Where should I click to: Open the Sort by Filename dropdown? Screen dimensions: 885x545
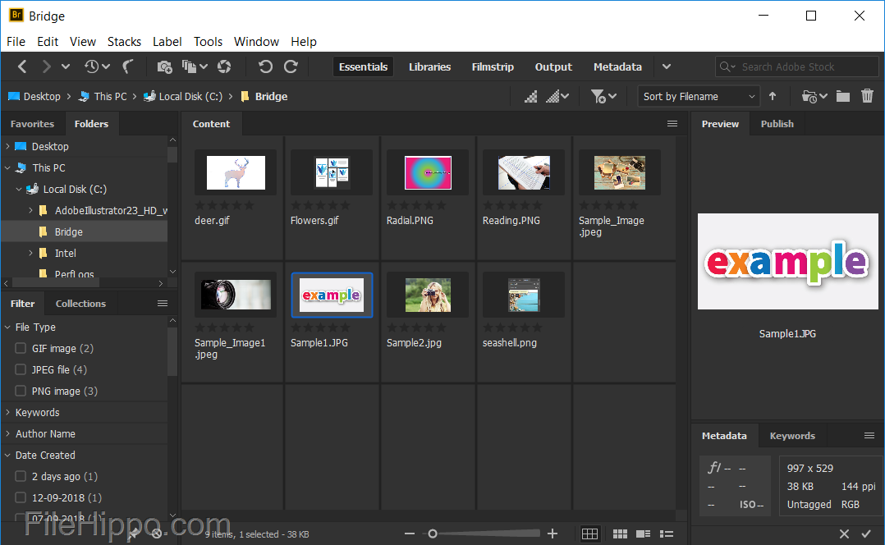point(697,96)
